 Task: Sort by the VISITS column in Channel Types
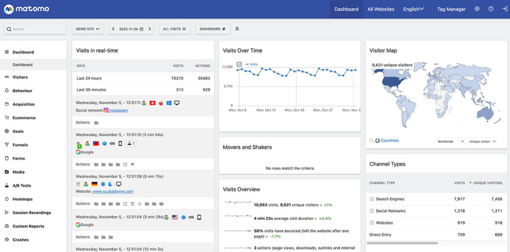[459, 183]
